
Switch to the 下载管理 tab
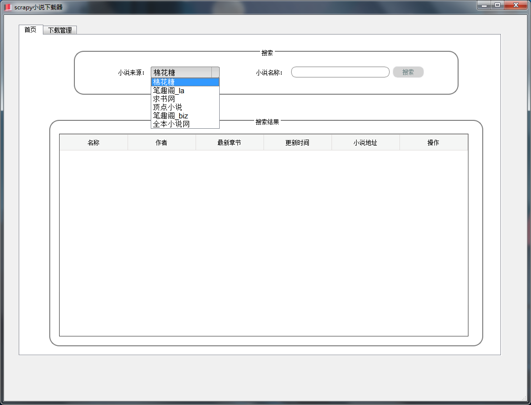[60, 30]
